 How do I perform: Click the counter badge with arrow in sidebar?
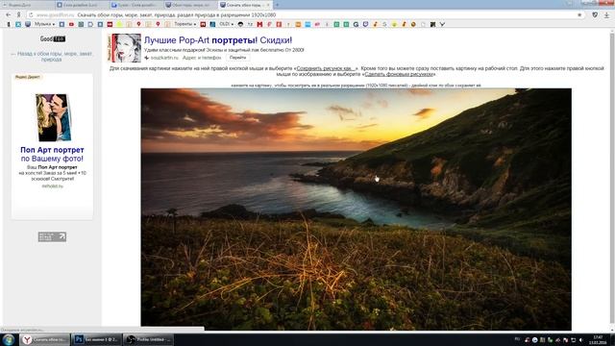(x=52, y=236)
